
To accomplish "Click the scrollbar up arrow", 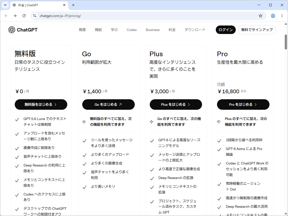I will [x=286, y=24].
